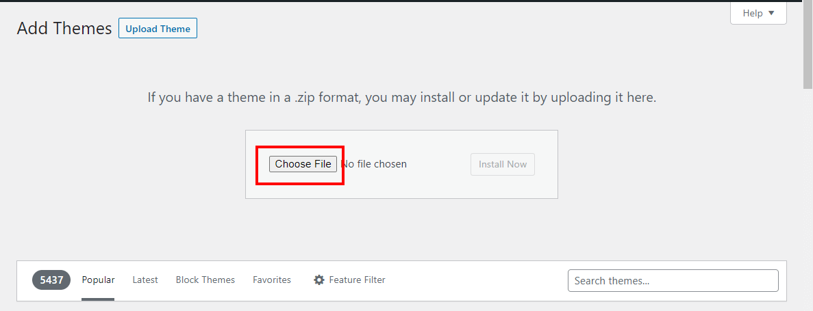Click the Feature Filter text label
Viewport: 813px width, 311px height.
click(357, 280)
